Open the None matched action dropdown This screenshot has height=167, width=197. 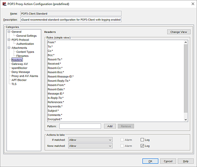point(90,146)
